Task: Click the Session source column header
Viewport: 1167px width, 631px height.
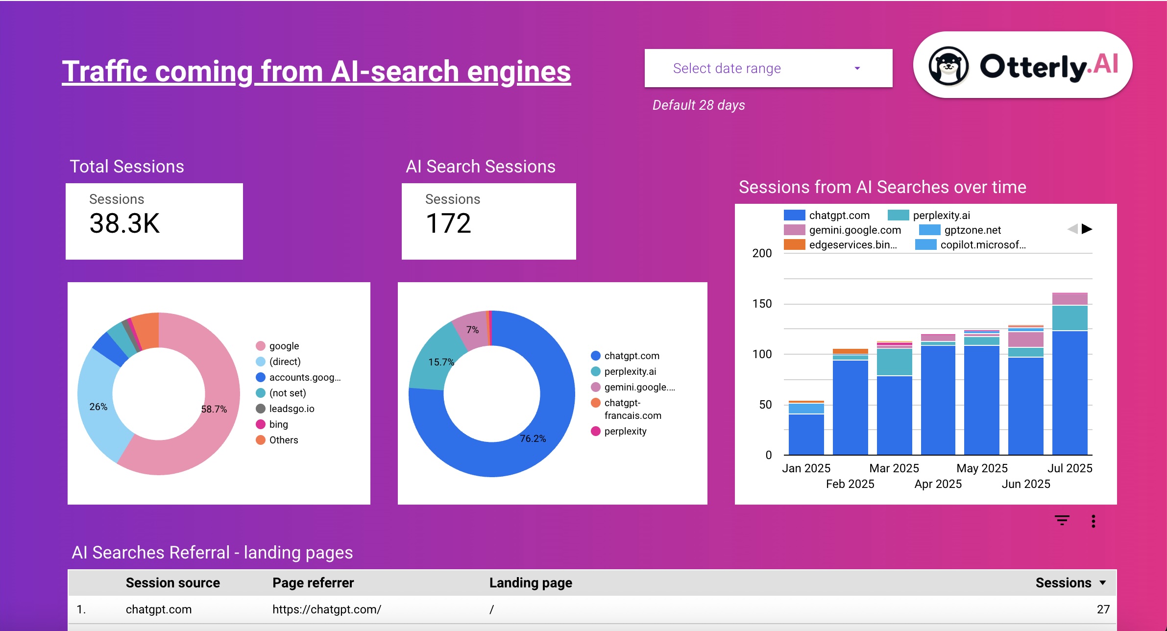Action: point(173,582)
